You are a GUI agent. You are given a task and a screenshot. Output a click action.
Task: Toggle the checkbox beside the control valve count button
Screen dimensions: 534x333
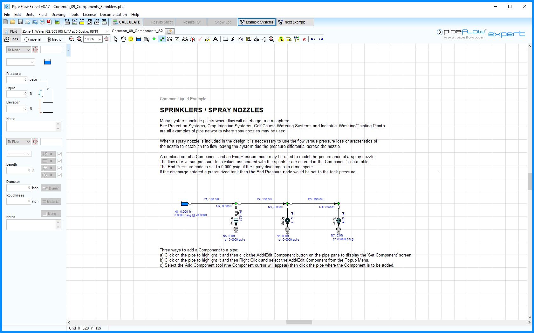coord(59,168)
